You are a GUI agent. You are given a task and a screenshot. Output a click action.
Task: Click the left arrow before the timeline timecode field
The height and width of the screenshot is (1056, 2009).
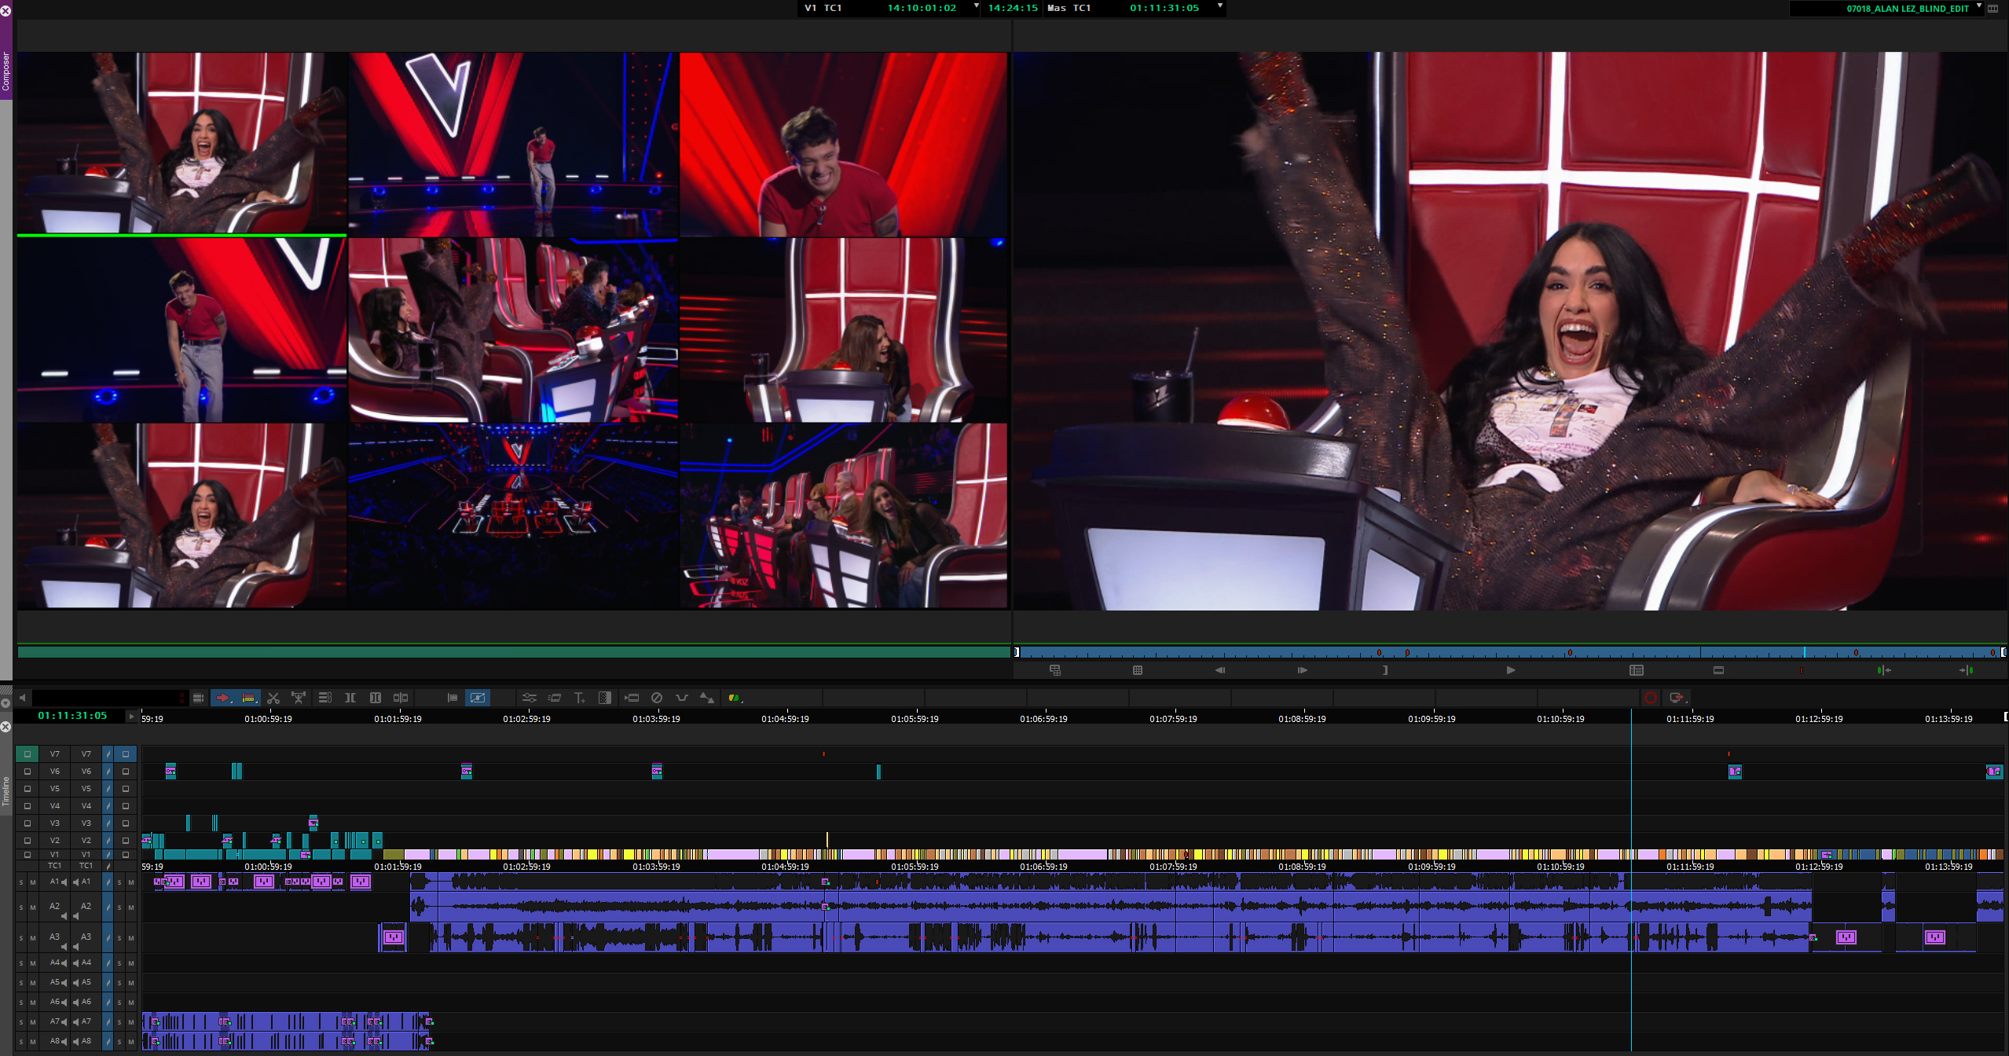[x=23, y=698]
